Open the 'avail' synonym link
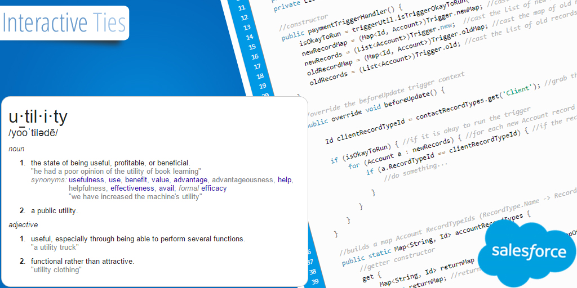 tap(165, 188)
